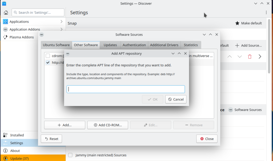Switch to the Updates tab
Screen dimensions: 273x161
(x=110, y=45)
